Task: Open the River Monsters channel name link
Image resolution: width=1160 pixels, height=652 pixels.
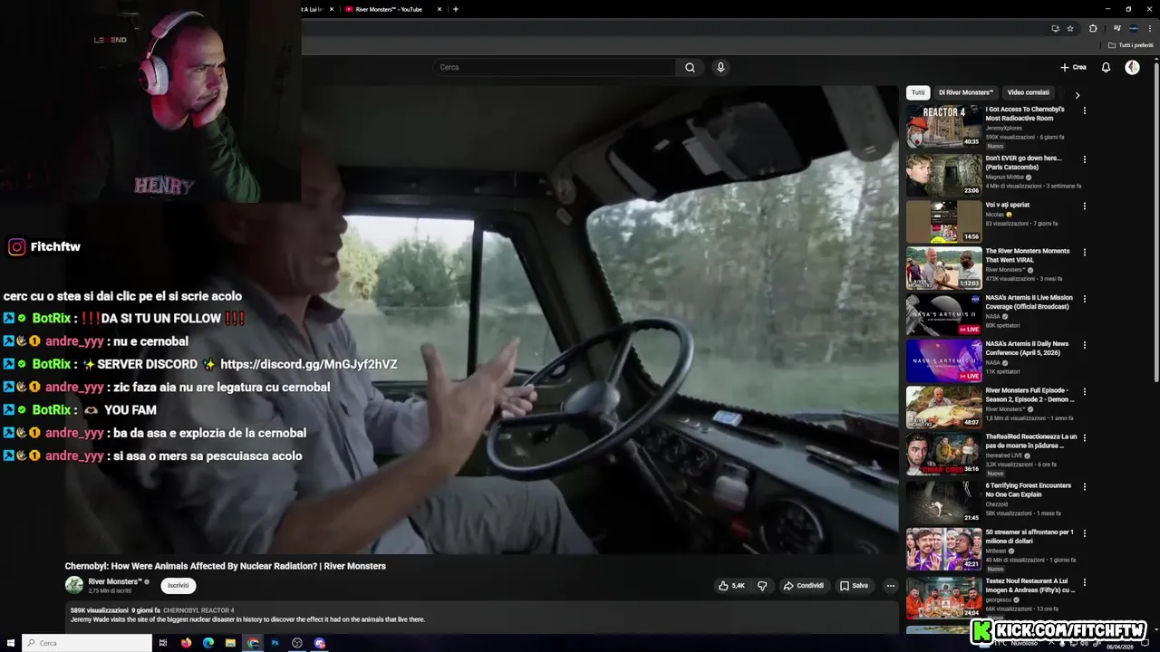Action: pyautogui.click(x=114, y=581)
